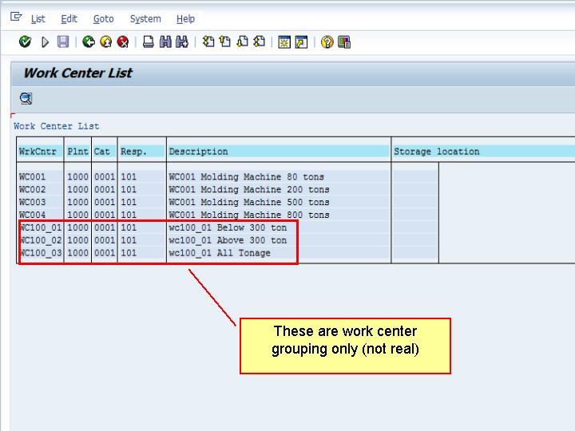575x431 pixels.
Task: Click the Plnt column header
Action: click(x=77, y=152)
